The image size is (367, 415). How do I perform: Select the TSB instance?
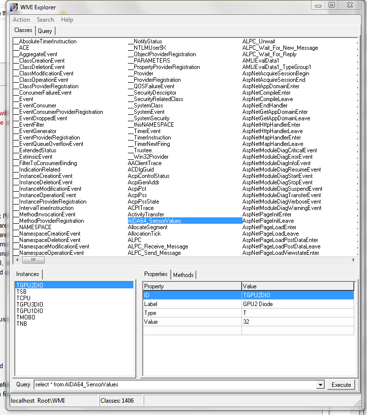(x=22, y=292)
